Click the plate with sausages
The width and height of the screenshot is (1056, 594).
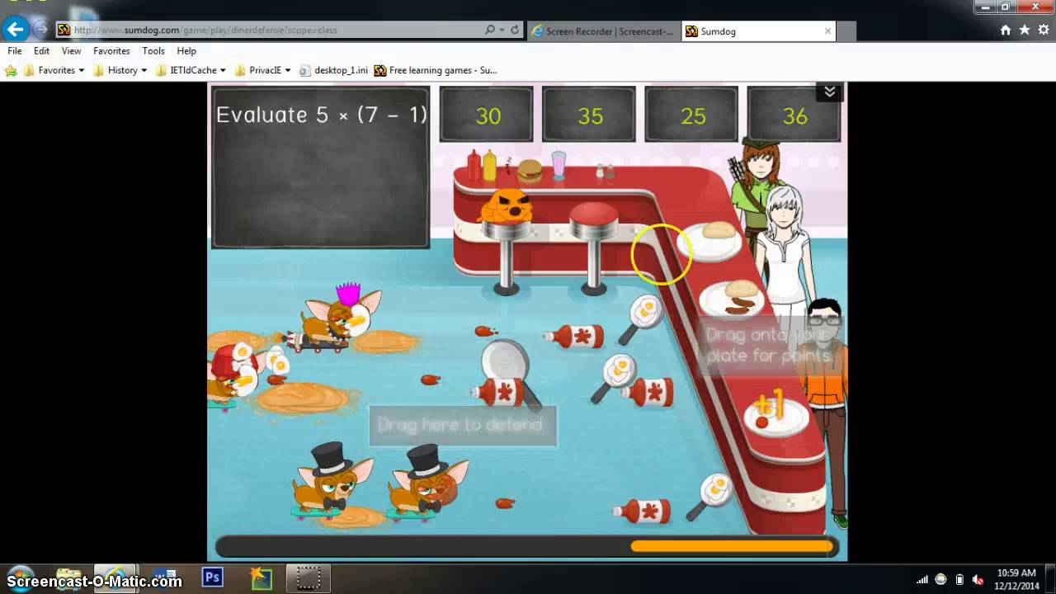pos(732,299)
